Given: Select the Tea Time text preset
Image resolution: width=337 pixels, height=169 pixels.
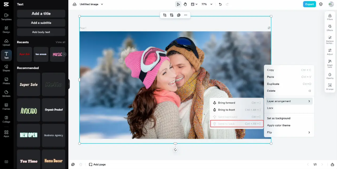Looking at the screenshot, I should point(29,159).
